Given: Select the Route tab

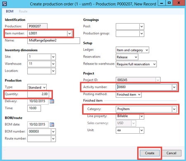Looking at the screenshot, I should (23, 11).
